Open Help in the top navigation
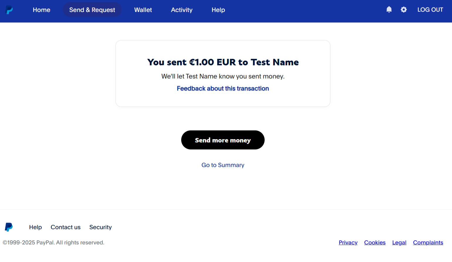Viewport: 452px width, 262px height. [x=218, y=10]
